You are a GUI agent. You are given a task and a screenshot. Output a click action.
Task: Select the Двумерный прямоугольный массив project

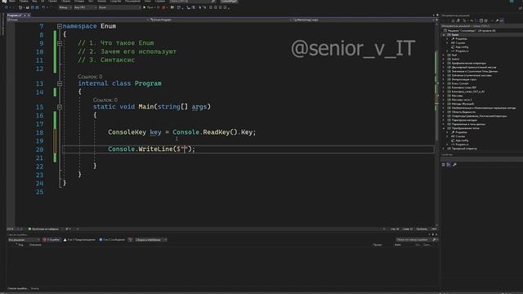point(473,67)
